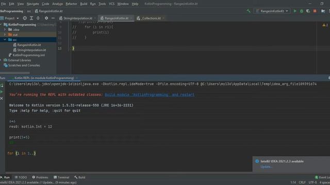Select StringInterpolation.kt in project tree
Screen dimensions: 330x185
click(31, 50)
